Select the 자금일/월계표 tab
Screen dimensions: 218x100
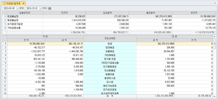pos(13,4)
